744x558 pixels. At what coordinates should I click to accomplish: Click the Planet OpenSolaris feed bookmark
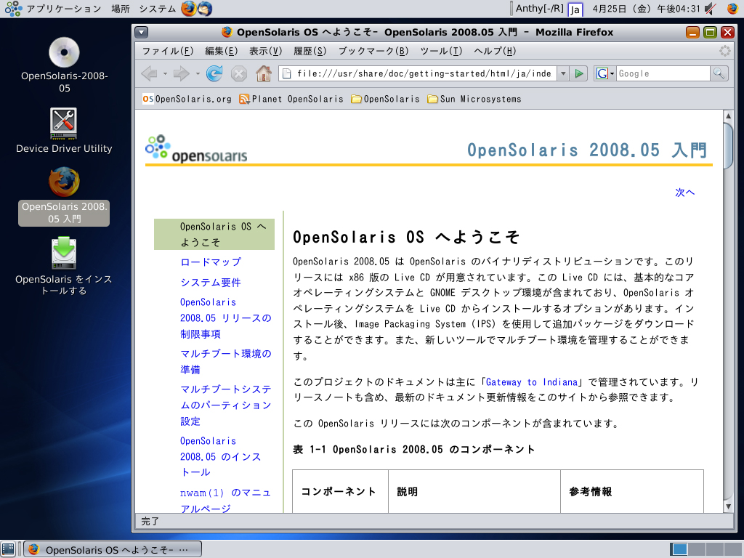pyautogui.click(x=291, y=99)
